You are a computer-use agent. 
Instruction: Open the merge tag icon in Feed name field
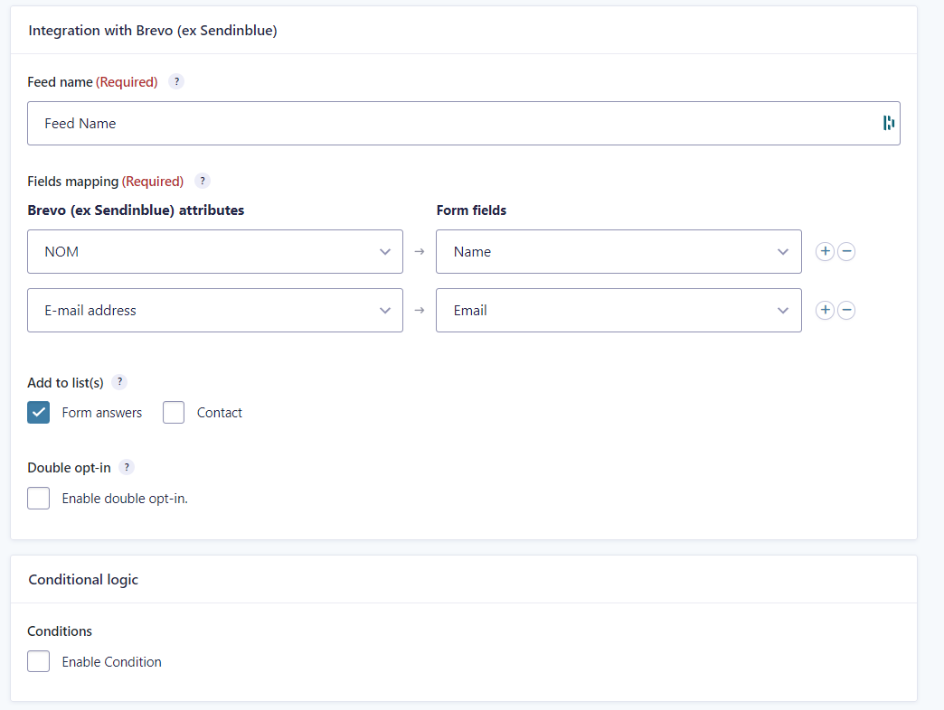[x=888, y=123]
